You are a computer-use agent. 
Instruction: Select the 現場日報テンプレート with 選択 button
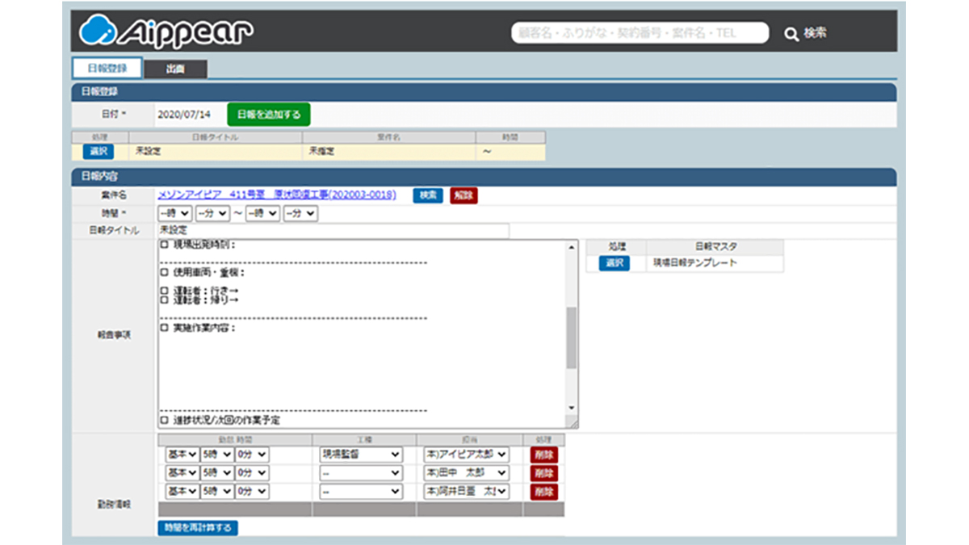(x=614, y=263)
